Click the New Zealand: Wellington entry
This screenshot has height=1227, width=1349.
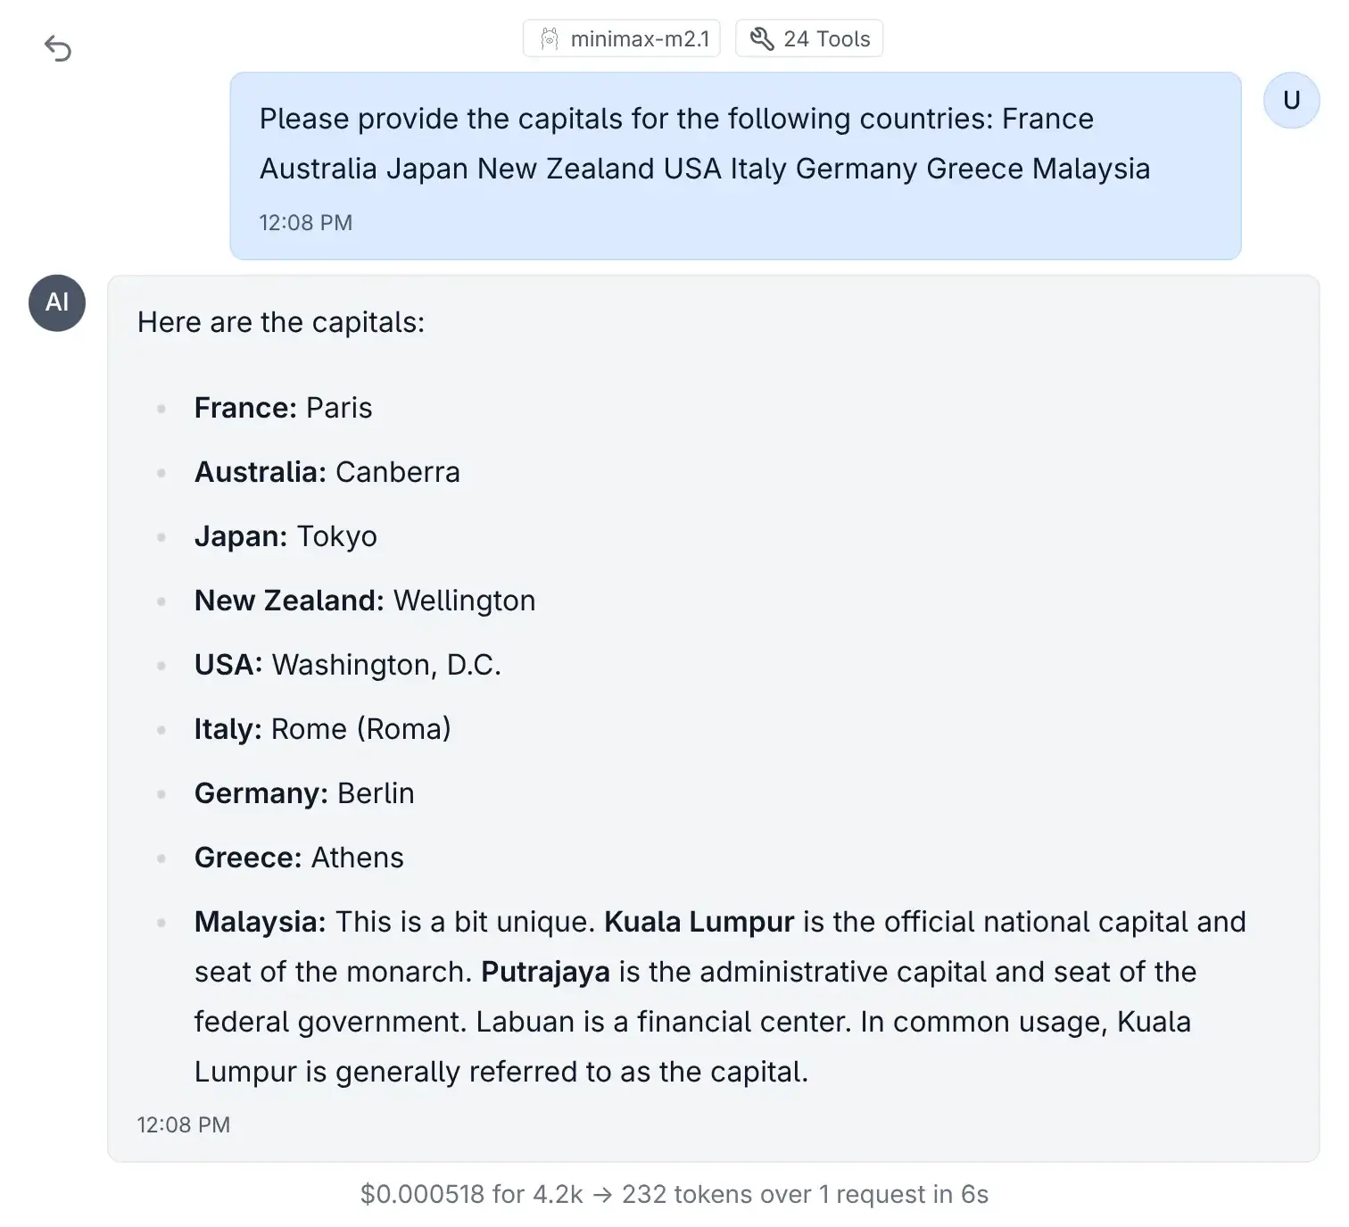pos(365,601)
